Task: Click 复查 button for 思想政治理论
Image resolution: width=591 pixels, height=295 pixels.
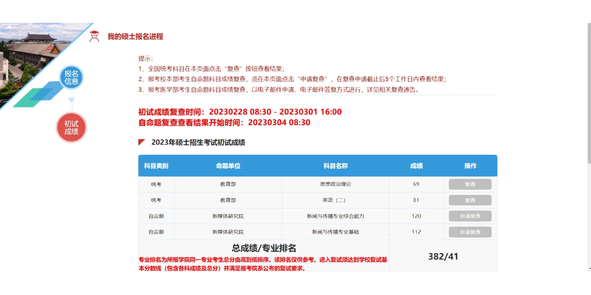Action: [470, 184]
